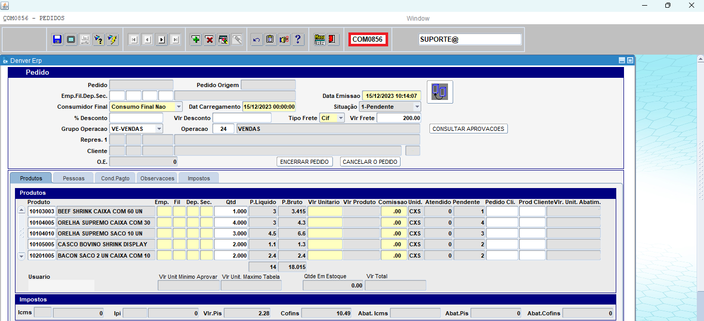
Task: Click the CANCELAR O PEDIDO button
Action: coord(370,162)
